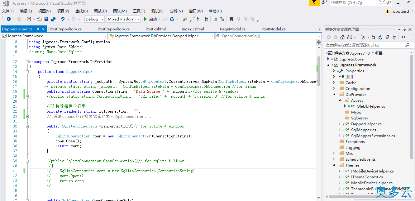Click the green 启动 start debugging button
Image resolution: width=415 pixels, height=201 pixels.
coord(150,19)
